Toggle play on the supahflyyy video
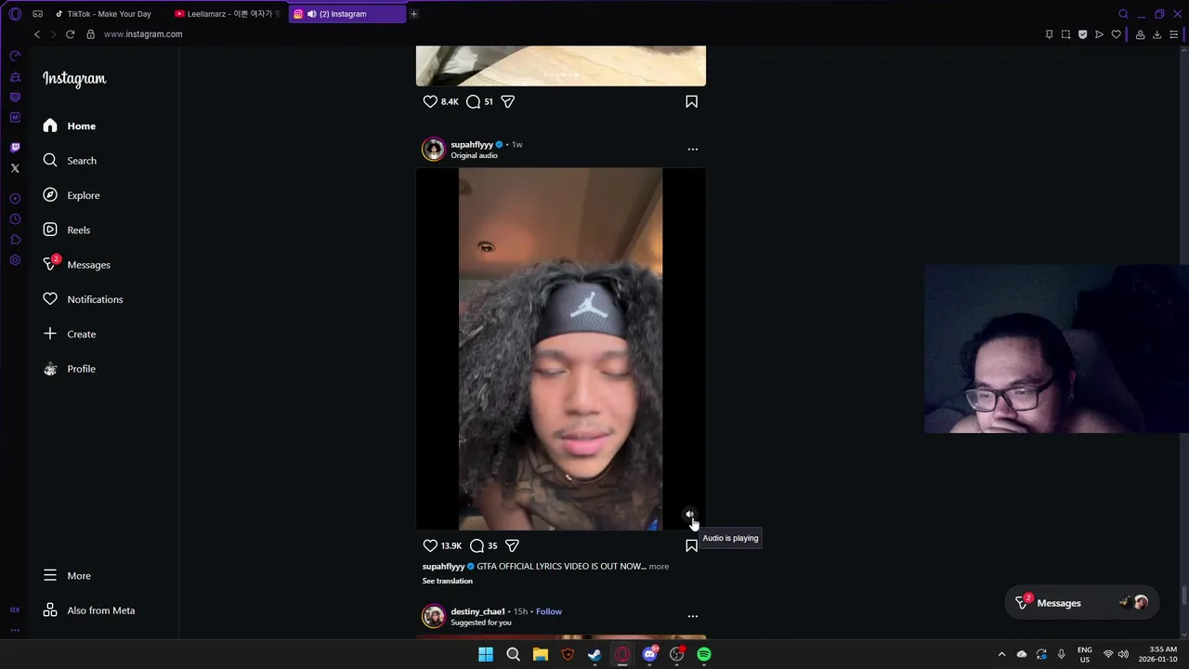1189x669 pixels. point(560,348)
